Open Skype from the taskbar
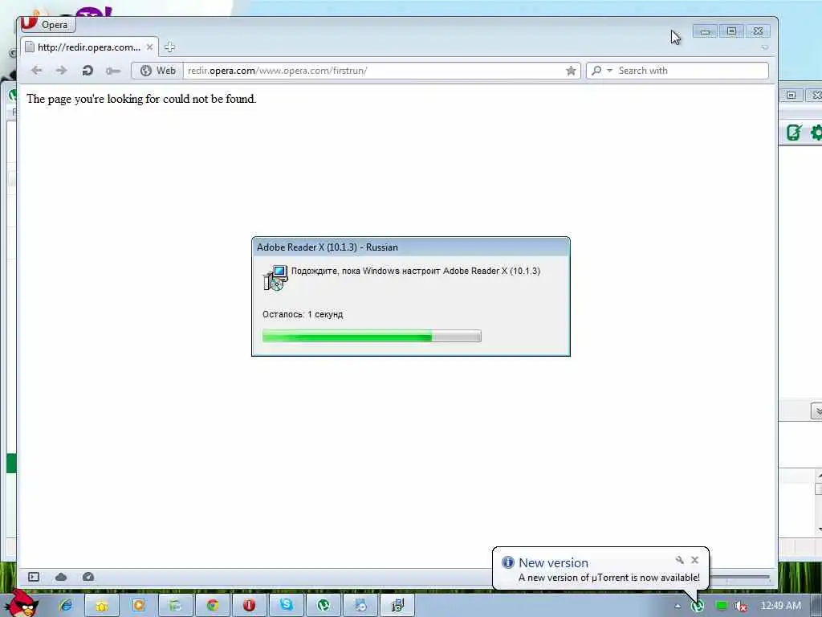This screenshot has width=822, height=617. (287, 606)
